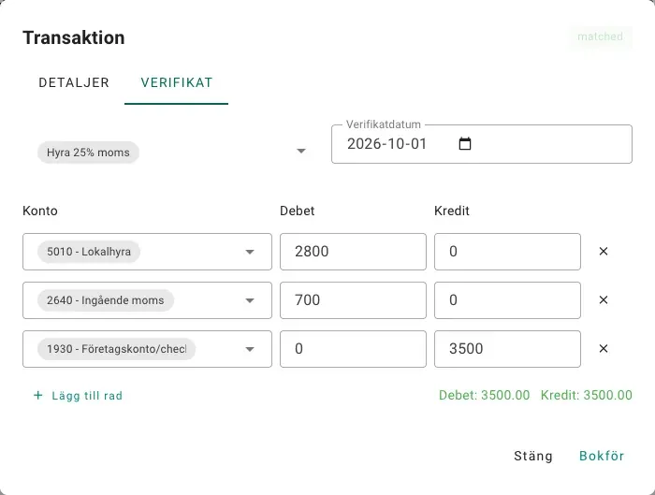Click the 2640 - Ingående moms chip
The width and height of the screenshot is (655, 495).
coord(105,300)
